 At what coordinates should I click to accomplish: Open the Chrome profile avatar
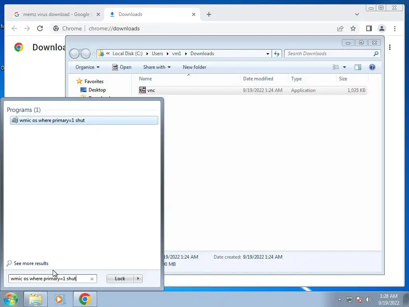[x=382, y=28]
